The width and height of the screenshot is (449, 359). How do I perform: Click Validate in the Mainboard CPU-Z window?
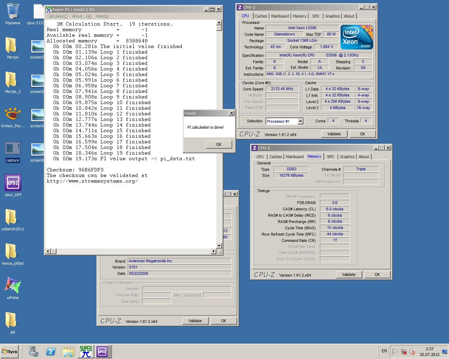tap(195, 321)
